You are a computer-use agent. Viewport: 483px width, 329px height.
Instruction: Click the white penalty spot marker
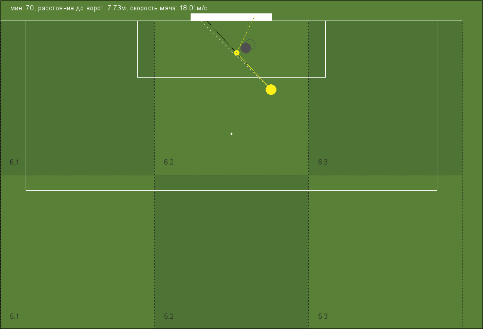(x=231, y=134)
